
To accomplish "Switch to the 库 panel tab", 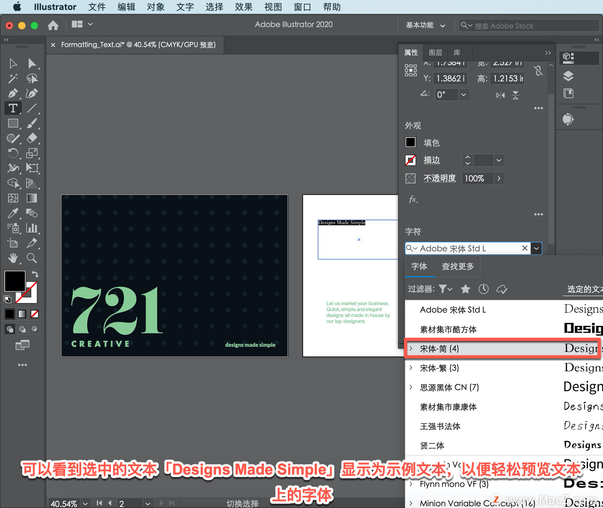I will [457, 52].
